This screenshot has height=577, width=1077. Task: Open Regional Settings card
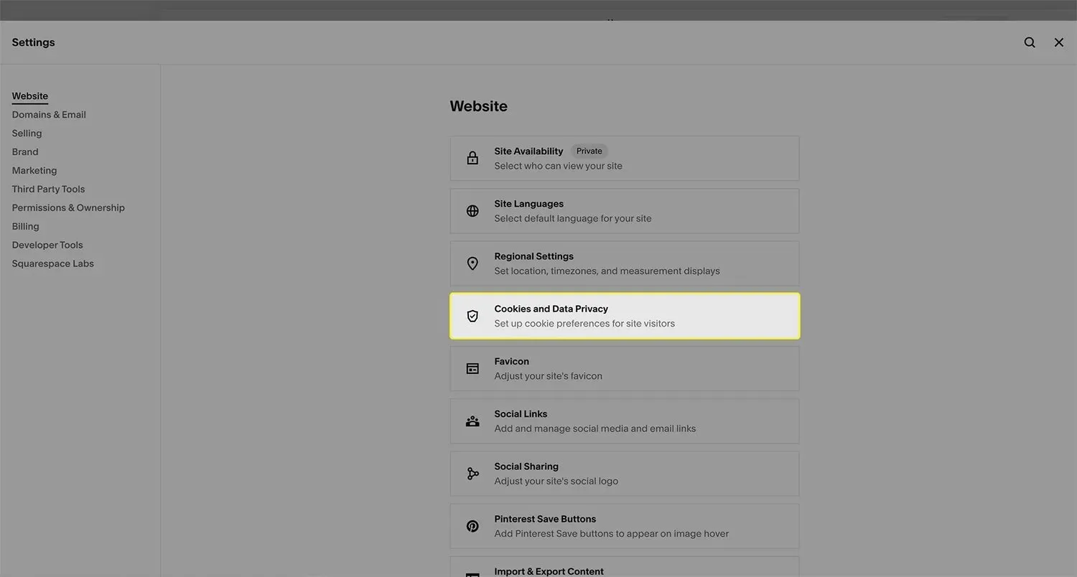[x=625, y=263]
